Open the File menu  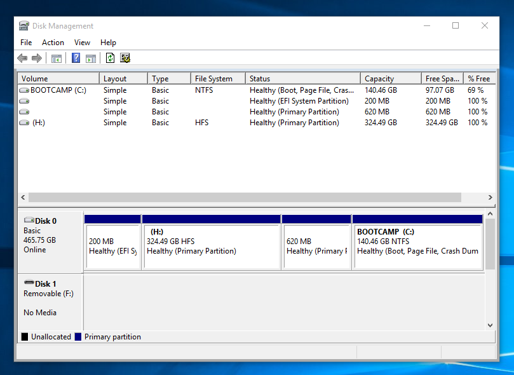coord(26,43)
